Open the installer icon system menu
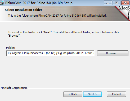The height and width of the screenshot is (101, 130). pyautogui.click(x=2, y=3)
